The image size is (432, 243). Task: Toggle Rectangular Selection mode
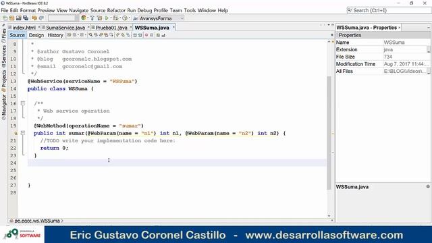pyautogui.click(x=111, y=35)
